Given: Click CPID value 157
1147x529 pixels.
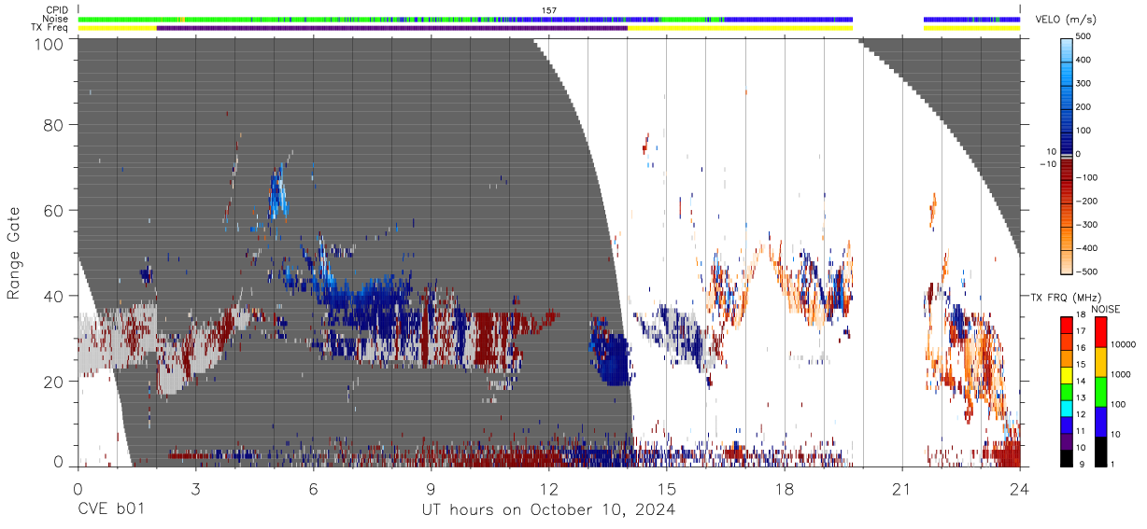Looking at the screenshot, I should (x=549, y=10).
